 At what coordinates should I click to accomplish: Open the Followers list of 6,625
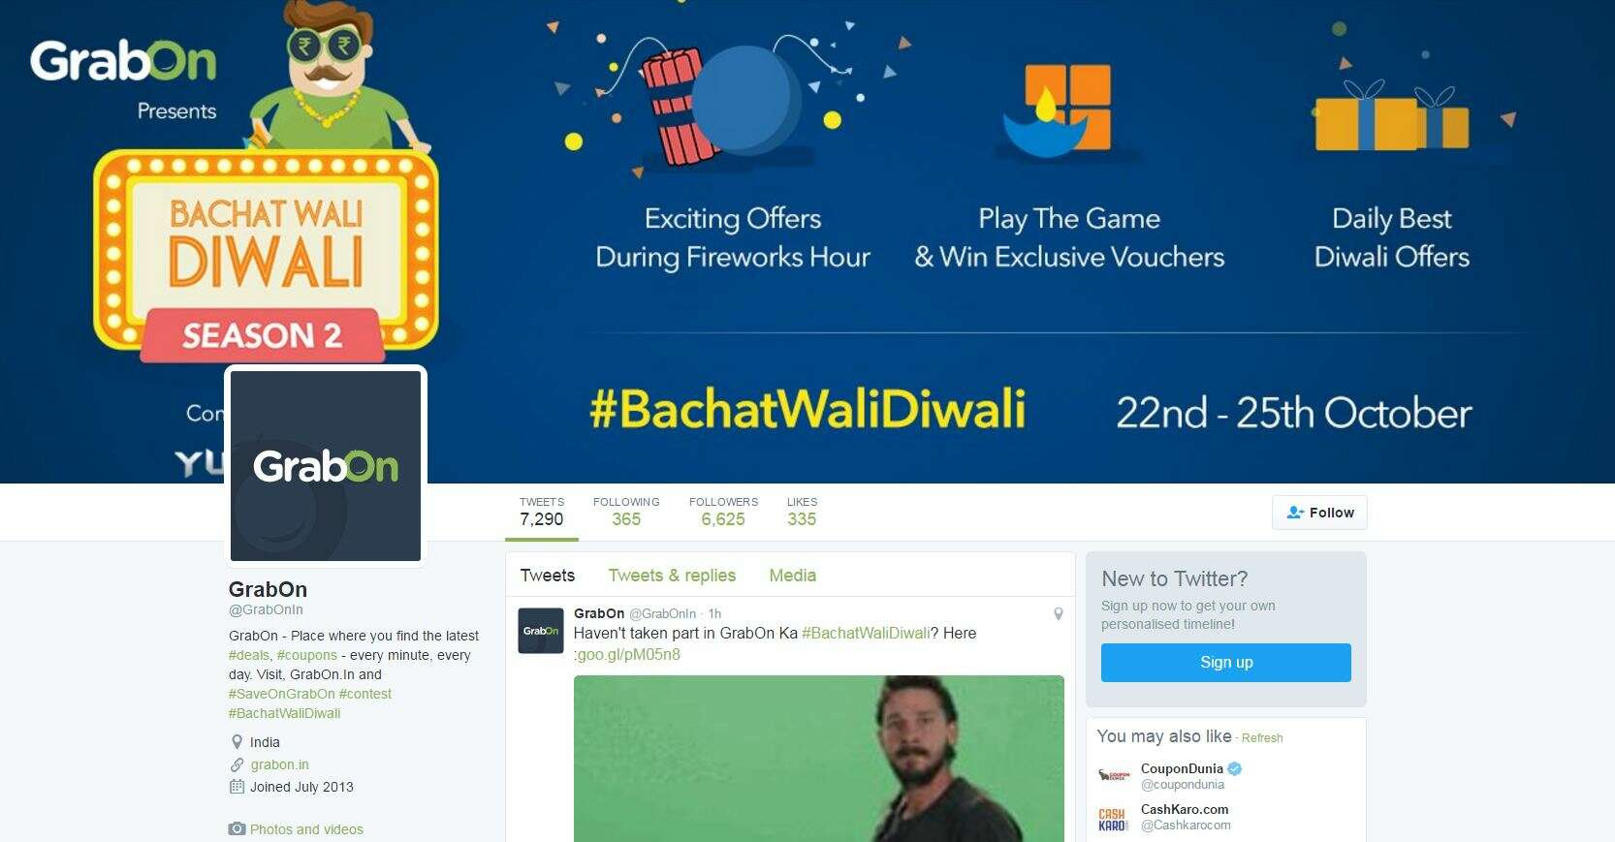pos(723,512)
